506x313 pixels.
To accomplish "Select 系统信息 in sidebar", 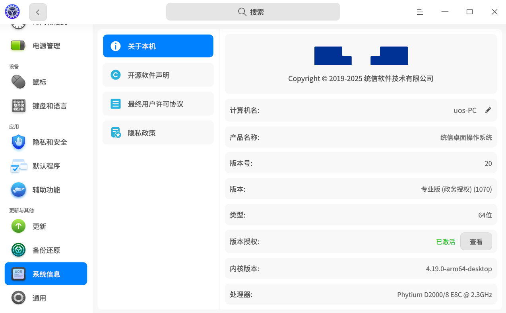I will [46, 274].
